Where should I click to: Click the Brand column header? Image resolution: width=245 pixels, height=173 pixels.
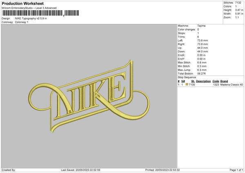tap(224, 81)
